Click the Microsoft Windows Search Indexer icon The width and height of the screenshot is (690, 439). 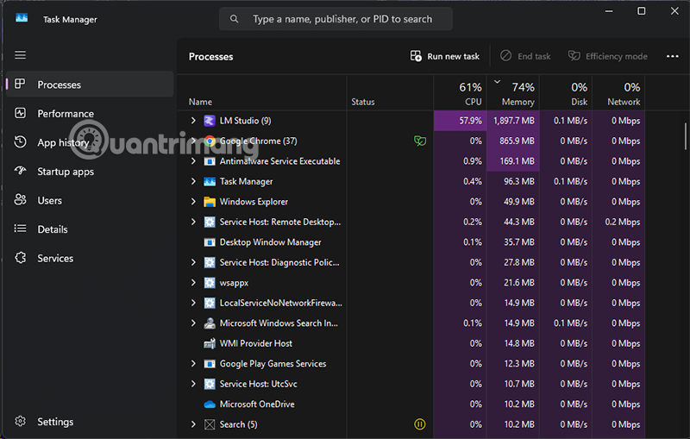tap(210, 323)
